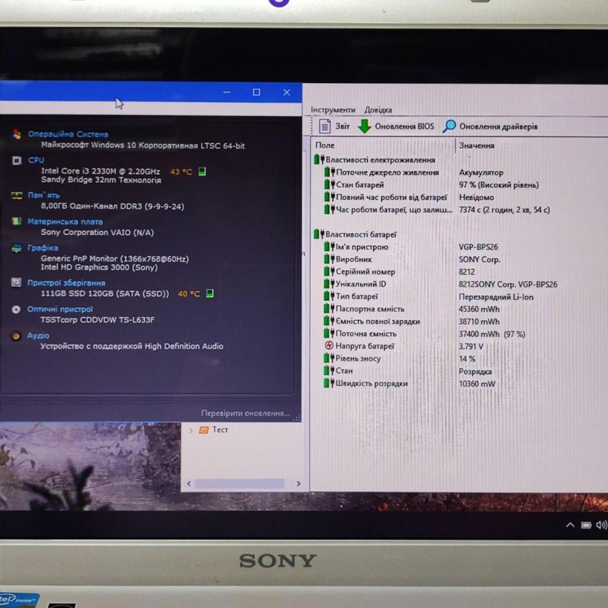The width and height of the screenshot is (608, 608).
Task: Minimize the Speccy window
Action: click(x=227, y=93)
